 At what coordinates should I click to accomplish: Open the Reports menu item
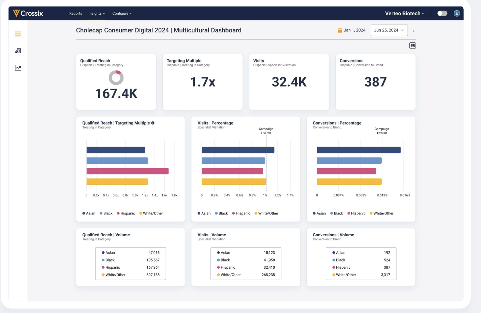(76, 14)
